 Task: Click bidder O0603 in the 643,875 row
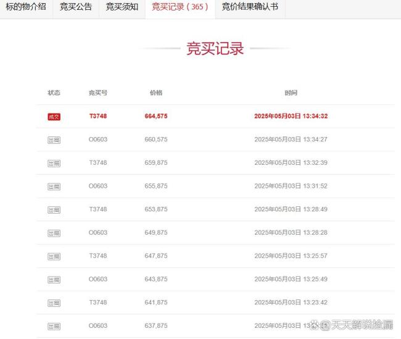(98, 279)
